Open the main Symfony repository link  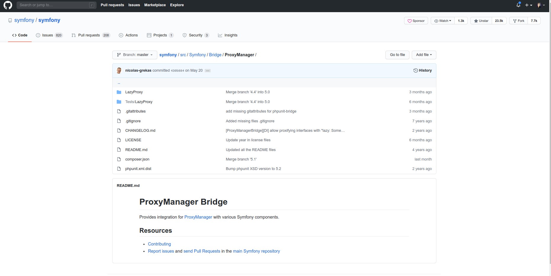tap(256, 251)
